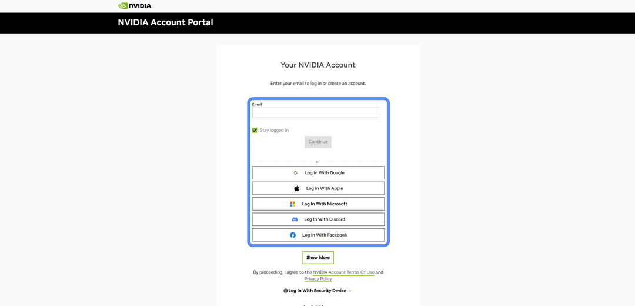Click the NVIDIA eye logo in header
The height and width of the screenshot is (306, 635).
(123, 6)
